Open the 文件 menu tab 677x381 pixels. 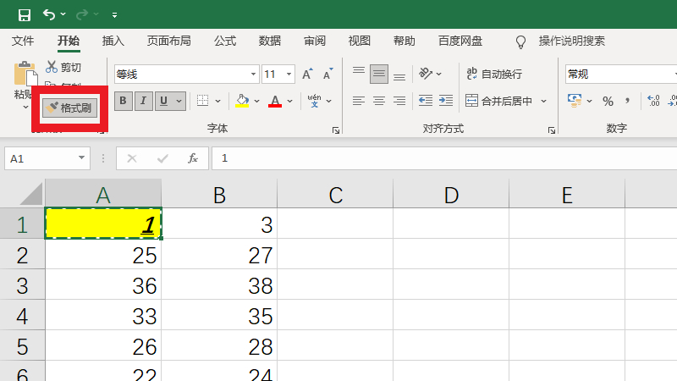pos(23,41)
